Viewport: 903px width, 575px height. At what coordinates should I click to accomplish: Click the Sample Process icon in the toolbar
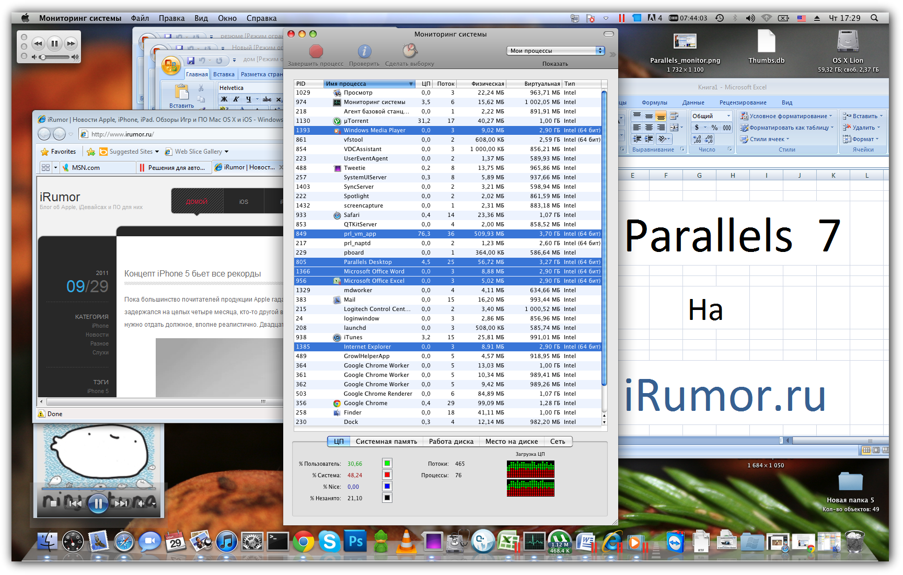point(410,51)
